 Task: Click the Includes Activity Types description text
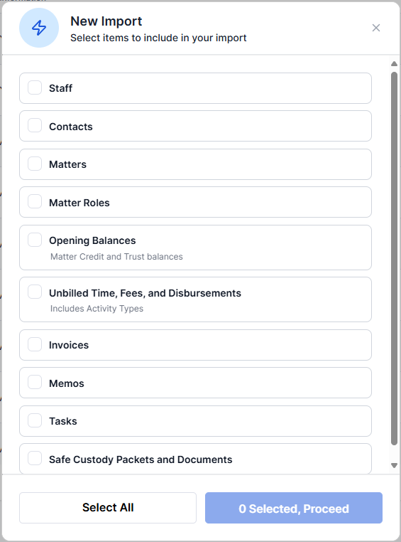(x=97, y=309)
